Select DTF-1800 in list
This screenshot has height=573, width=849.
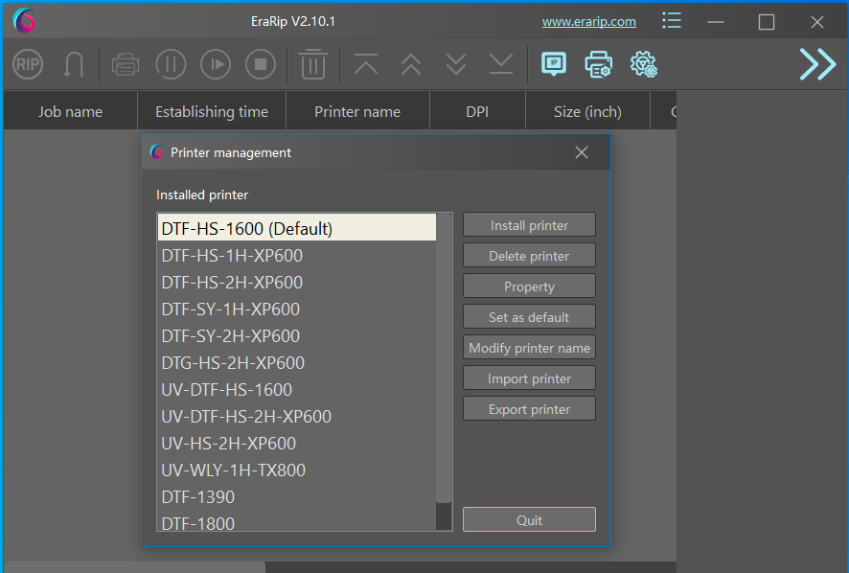(297, 521)
